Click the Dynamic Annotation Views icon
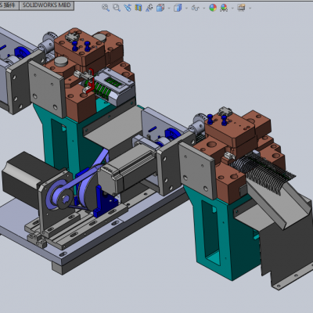 click(149, 8)
